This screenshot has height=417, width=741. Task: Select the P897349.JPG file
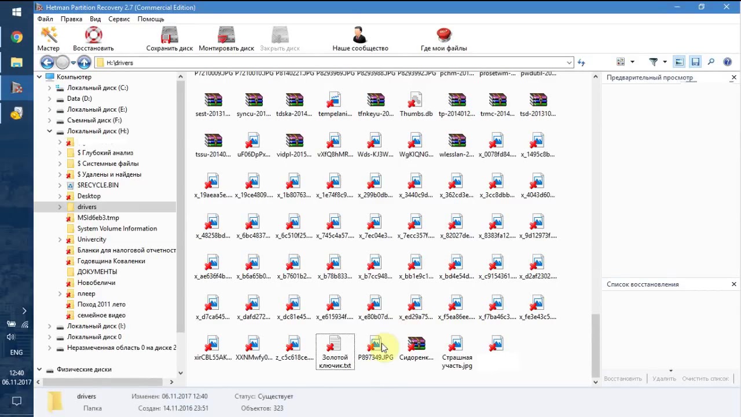pos(375,348)
